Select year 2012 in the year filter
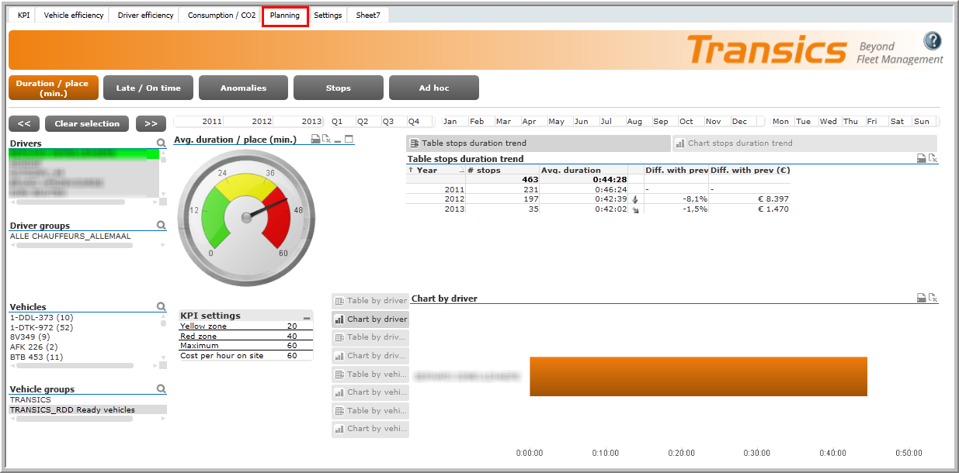The image size is (959, 473). 262,122
